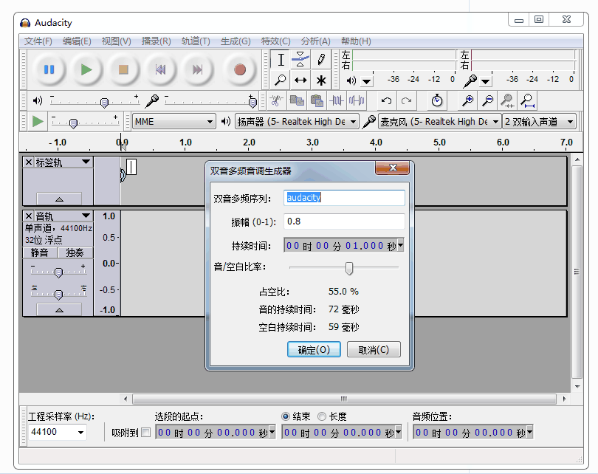The height and width of the screenshot is (474, 598).
Task: Select the 长度 radio button
Action: click(323, 416)
